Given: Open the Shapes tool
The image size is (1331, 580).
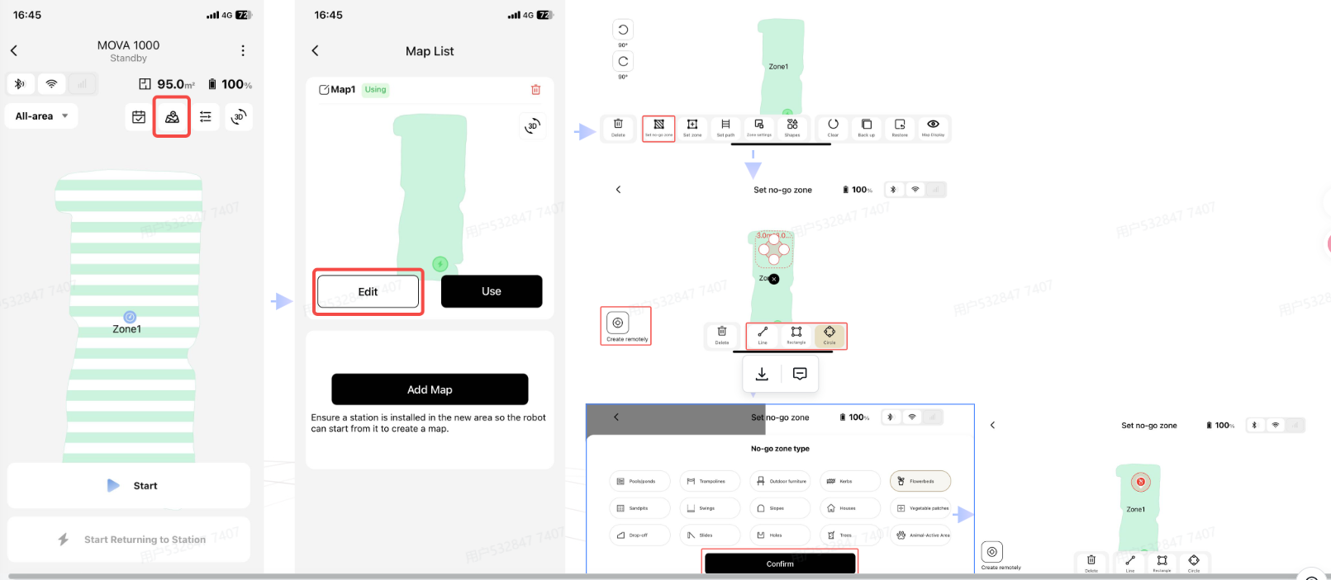Looking at the screenshot, I should point(792,128).
